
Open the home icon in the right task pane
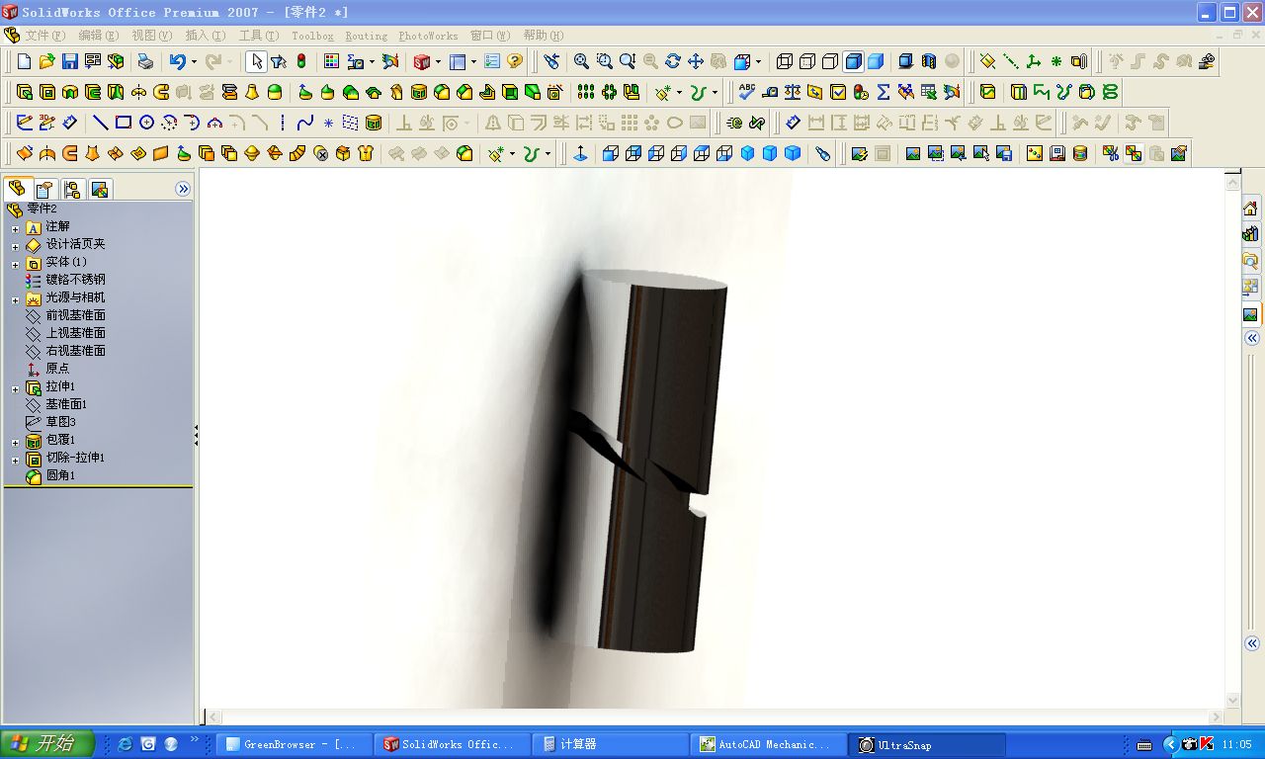click(1251, 208)
